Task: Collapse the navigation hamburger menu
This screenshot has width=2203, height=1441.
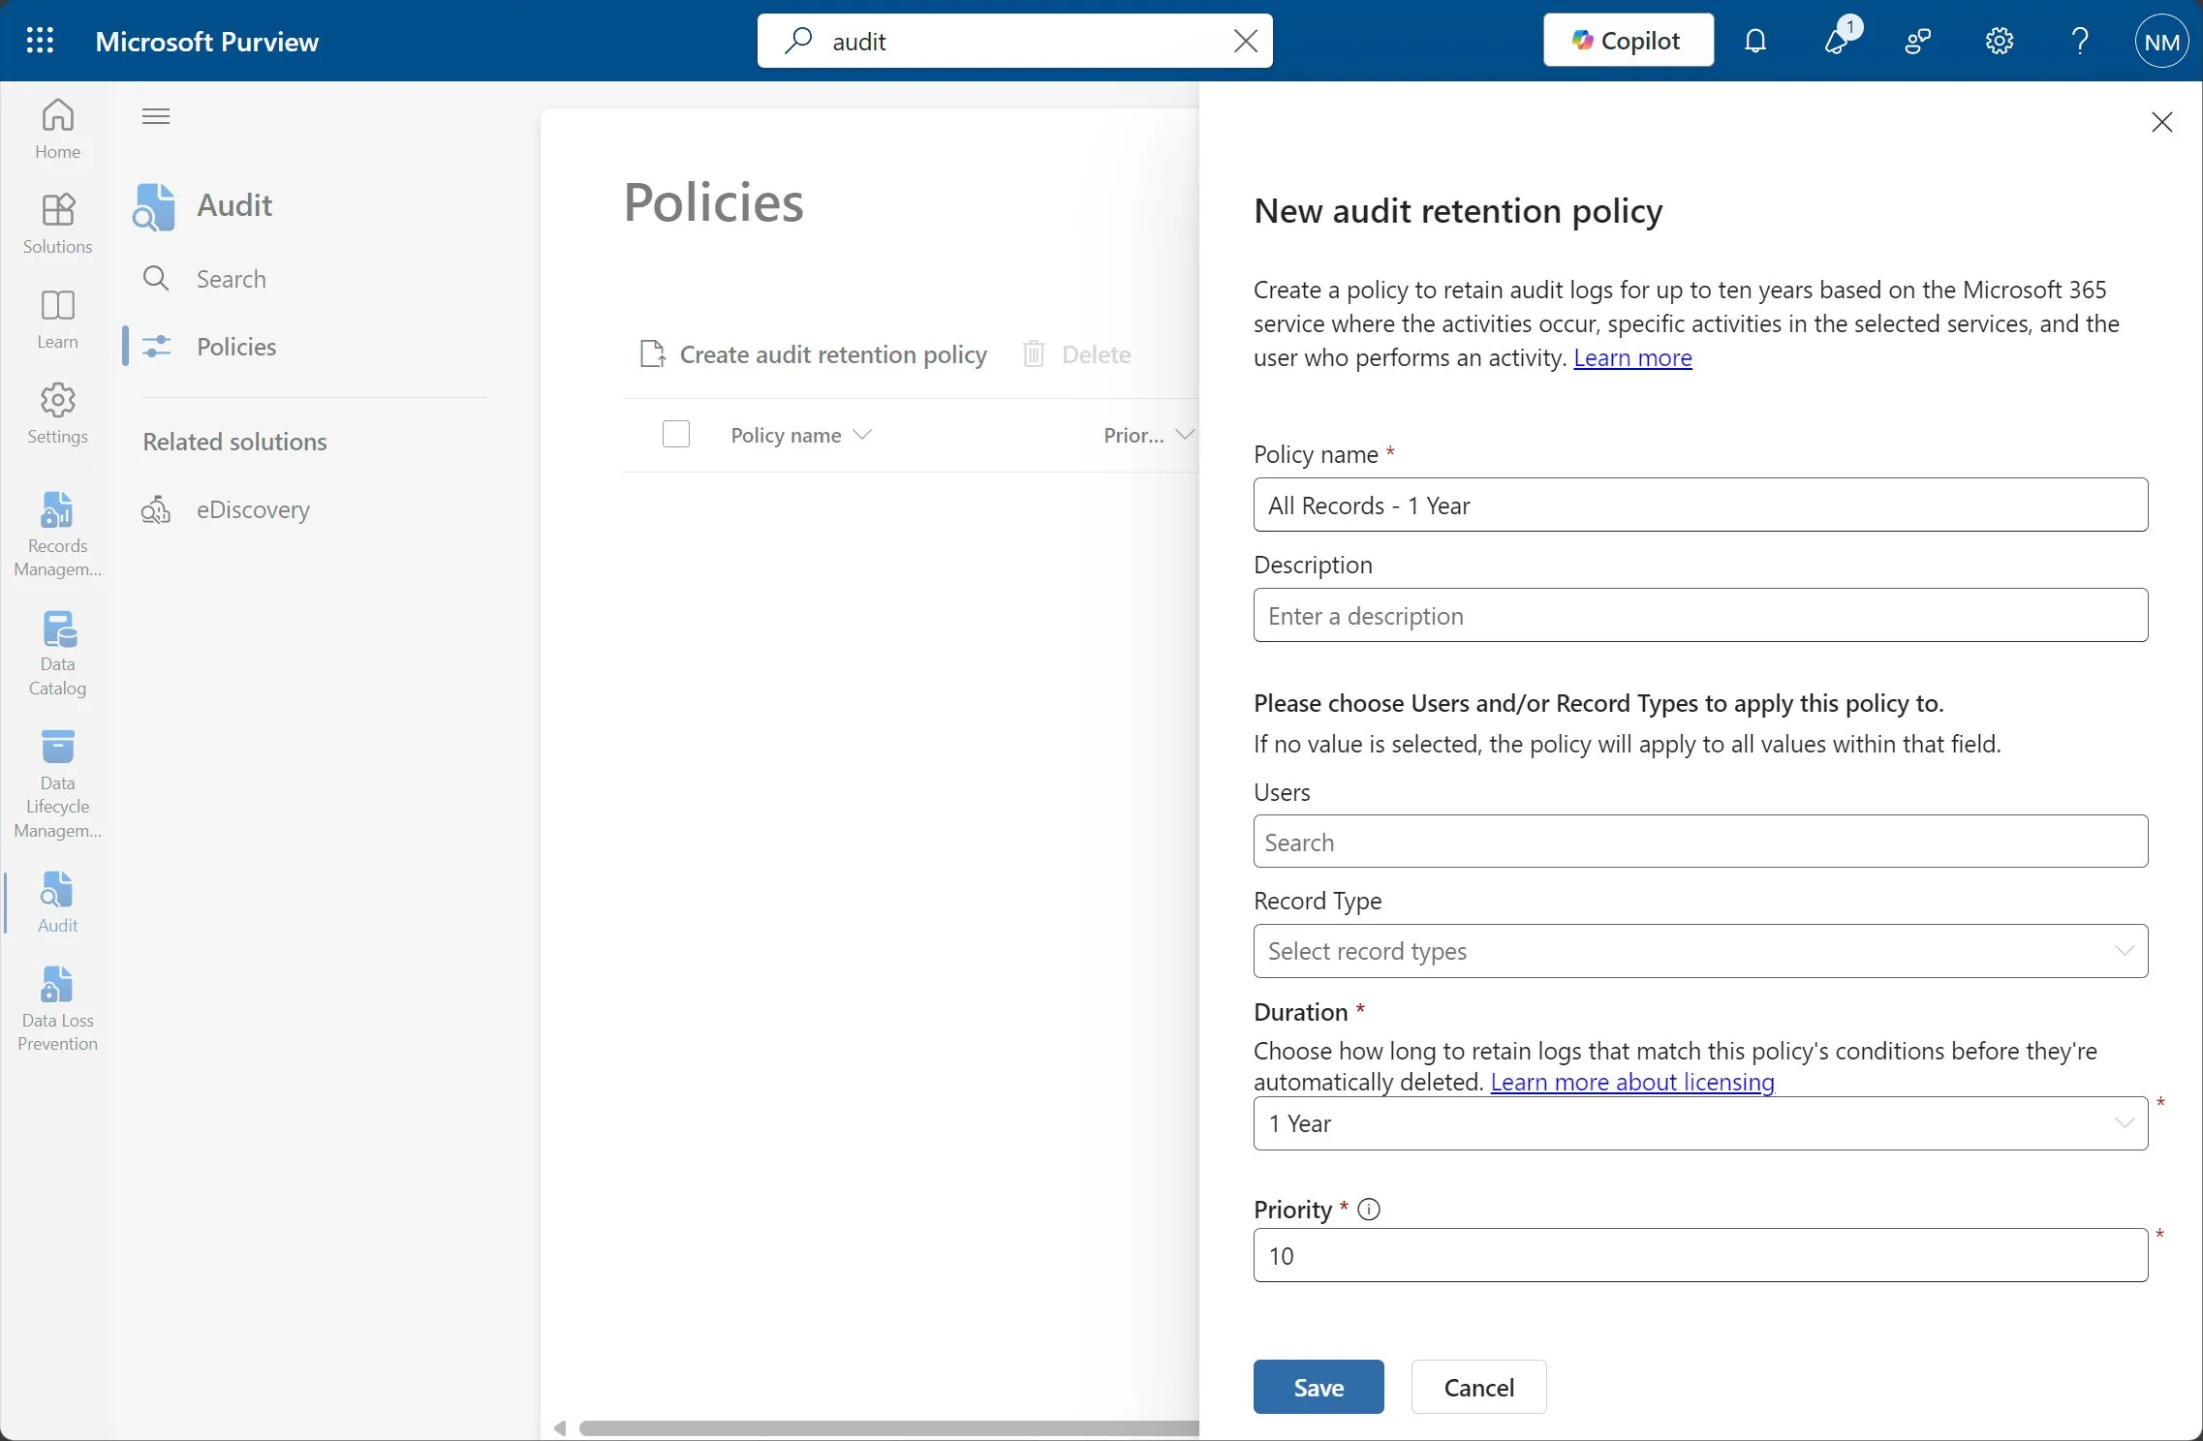Action: (x=156, y=116)
